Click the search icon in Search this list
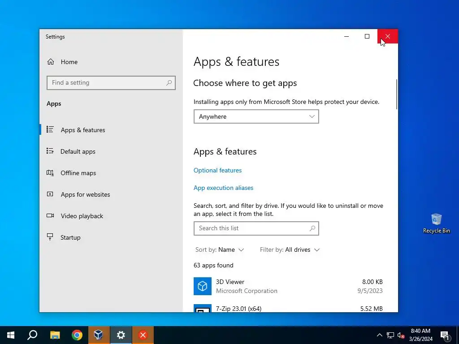 (x=312, y=228)
